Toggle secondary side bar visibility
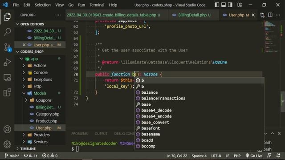285x160 pixels. [x=230, y=5]
